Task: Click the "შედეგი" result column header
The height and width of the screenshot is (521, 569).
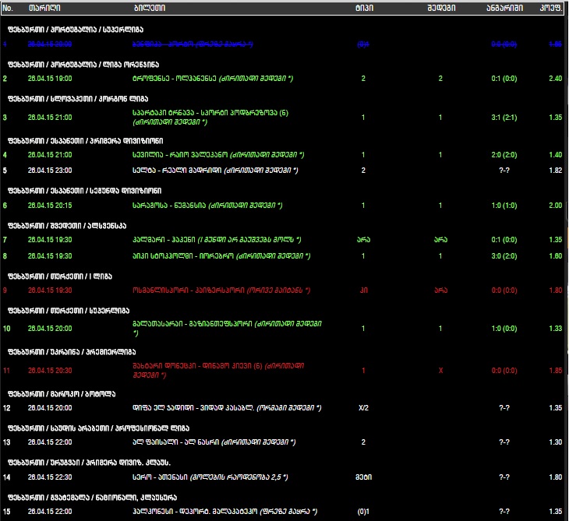Action: click(440, 8)
